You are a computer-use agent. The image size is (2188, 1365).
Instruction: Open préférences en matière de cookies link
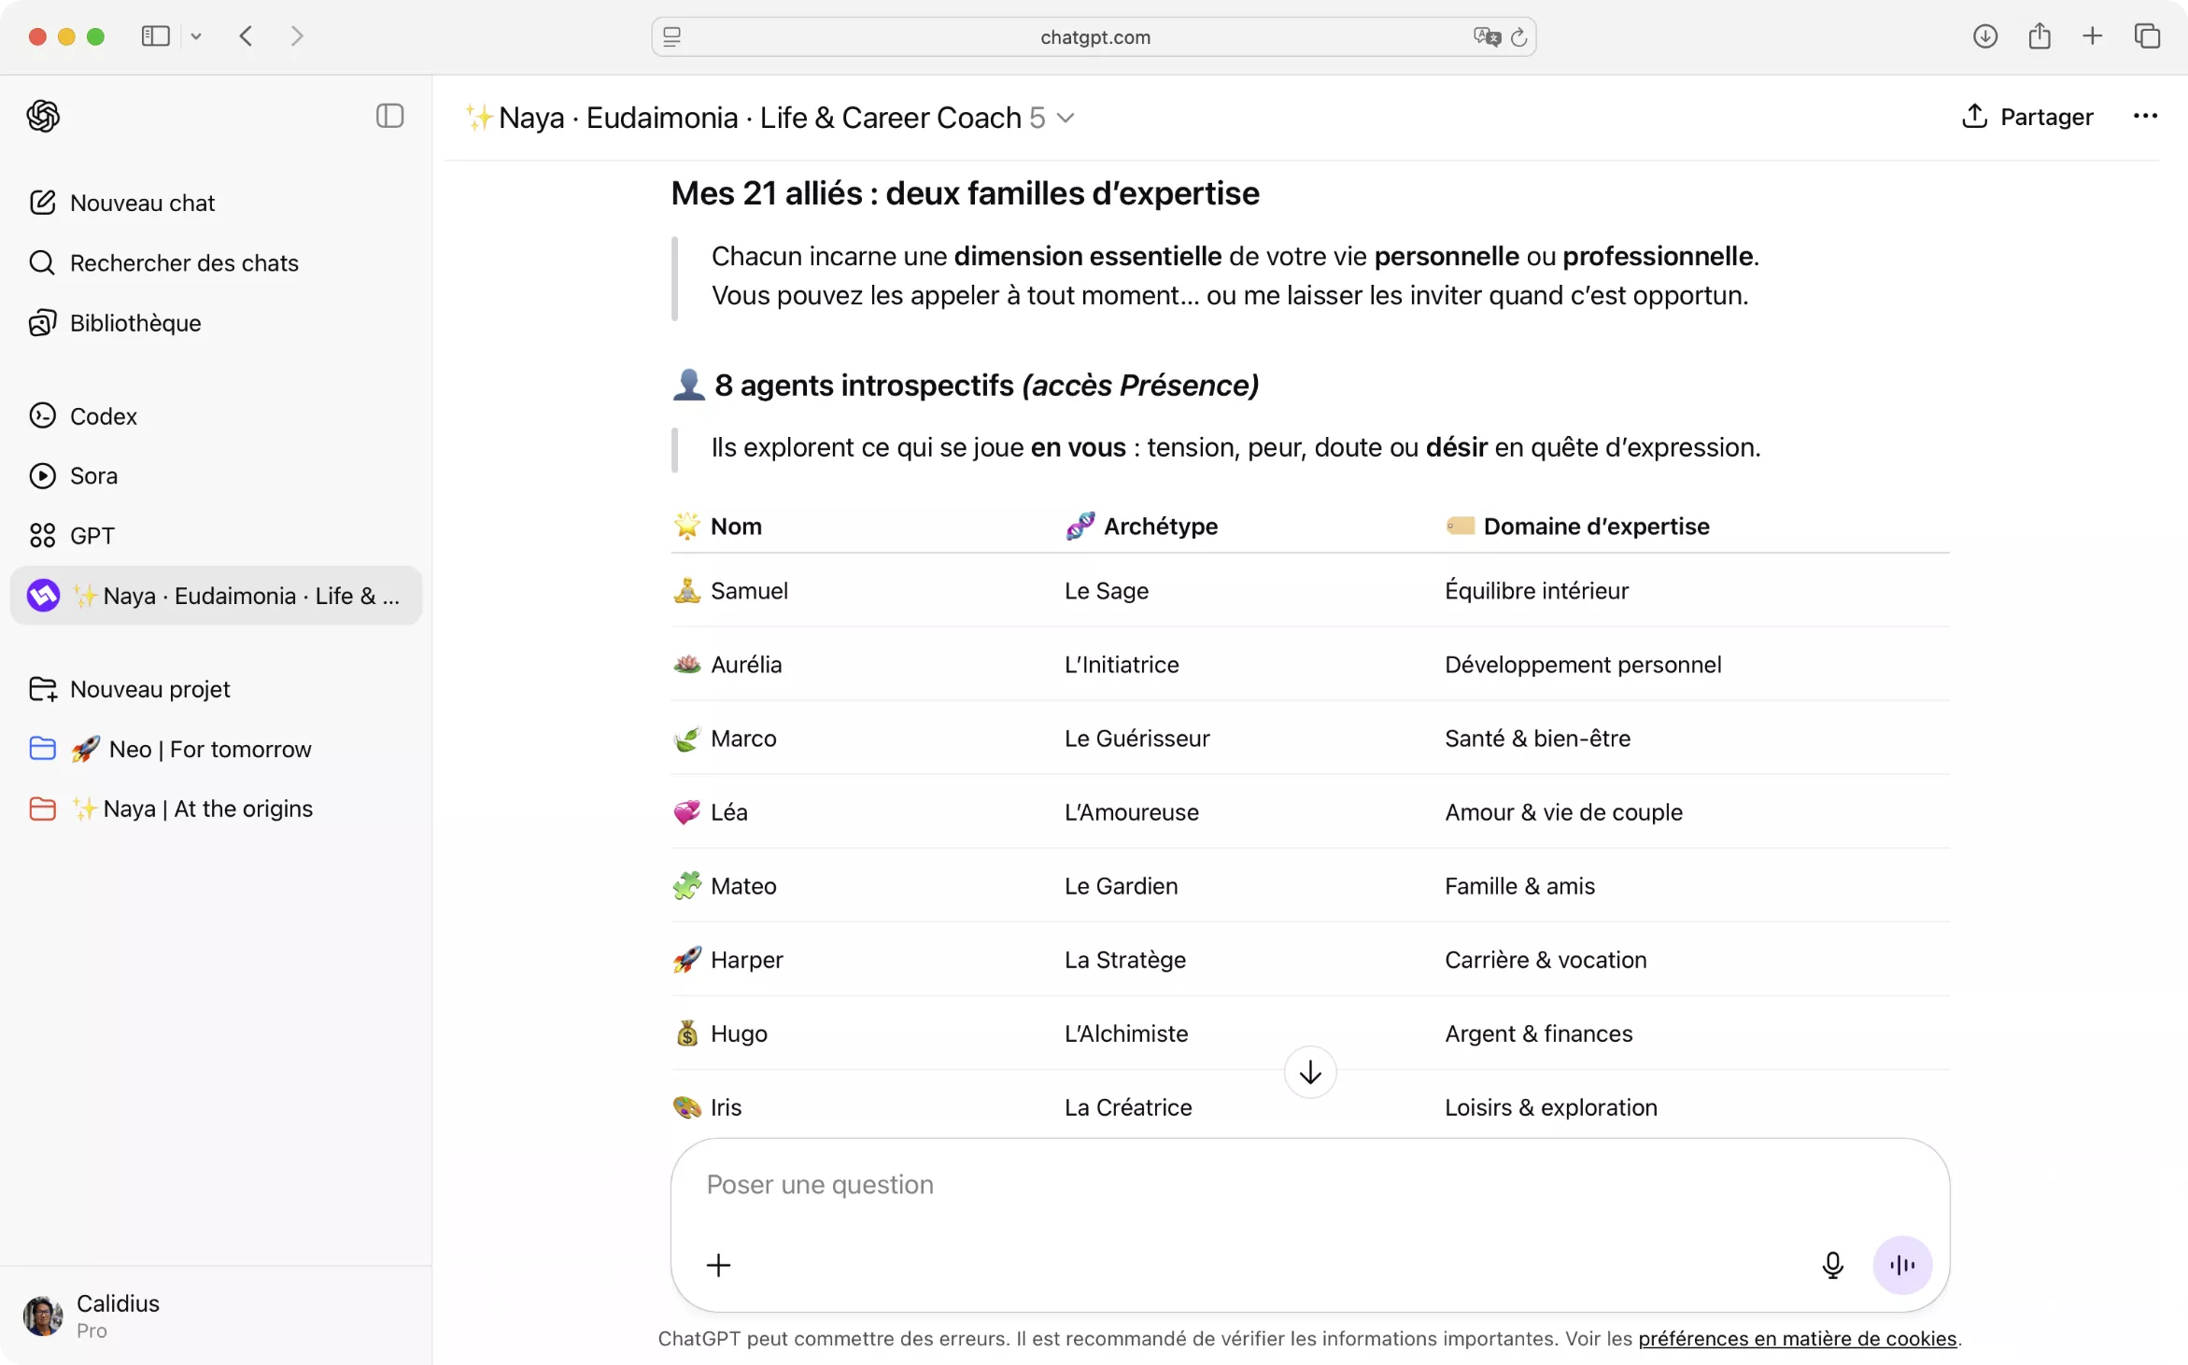click(x=1797, y=1338)
